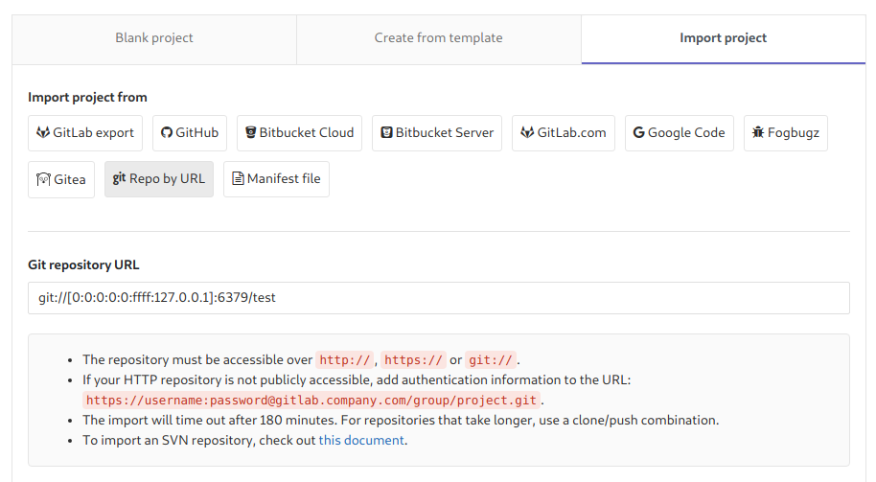The width and height of the screenshot is (876, 482).
Task: Switch to the Blank project tab
Action: click(x=154, y=38)
